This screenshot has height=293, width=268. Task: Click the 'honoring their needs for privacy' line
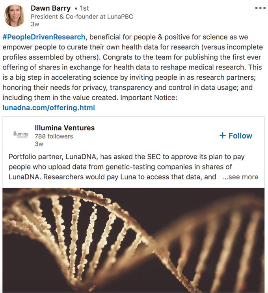(x=79, y=87)
